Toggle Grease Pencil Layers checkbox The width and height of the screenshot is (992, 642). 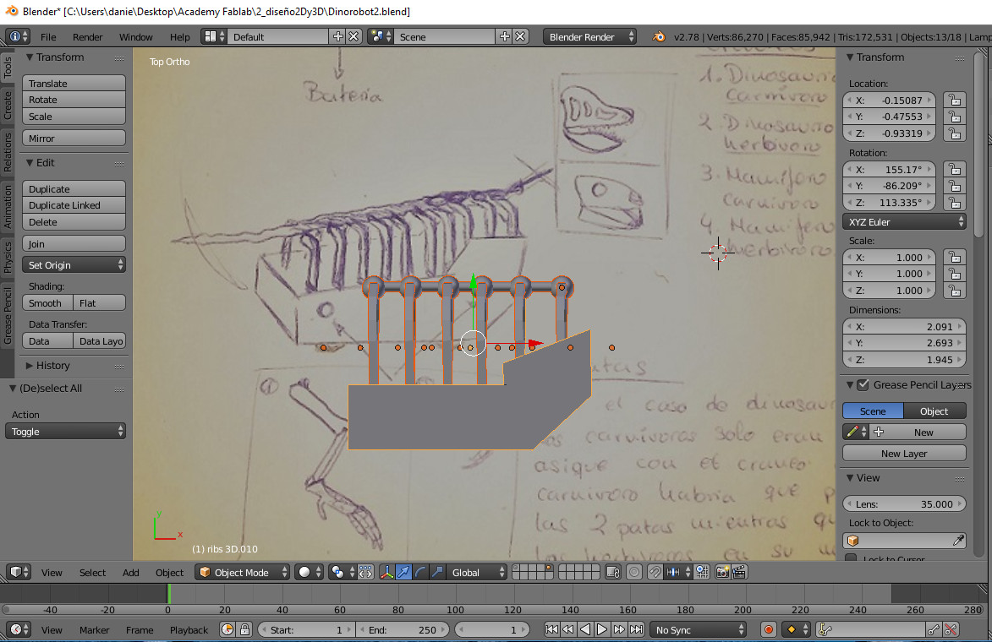tap(863, 385)
